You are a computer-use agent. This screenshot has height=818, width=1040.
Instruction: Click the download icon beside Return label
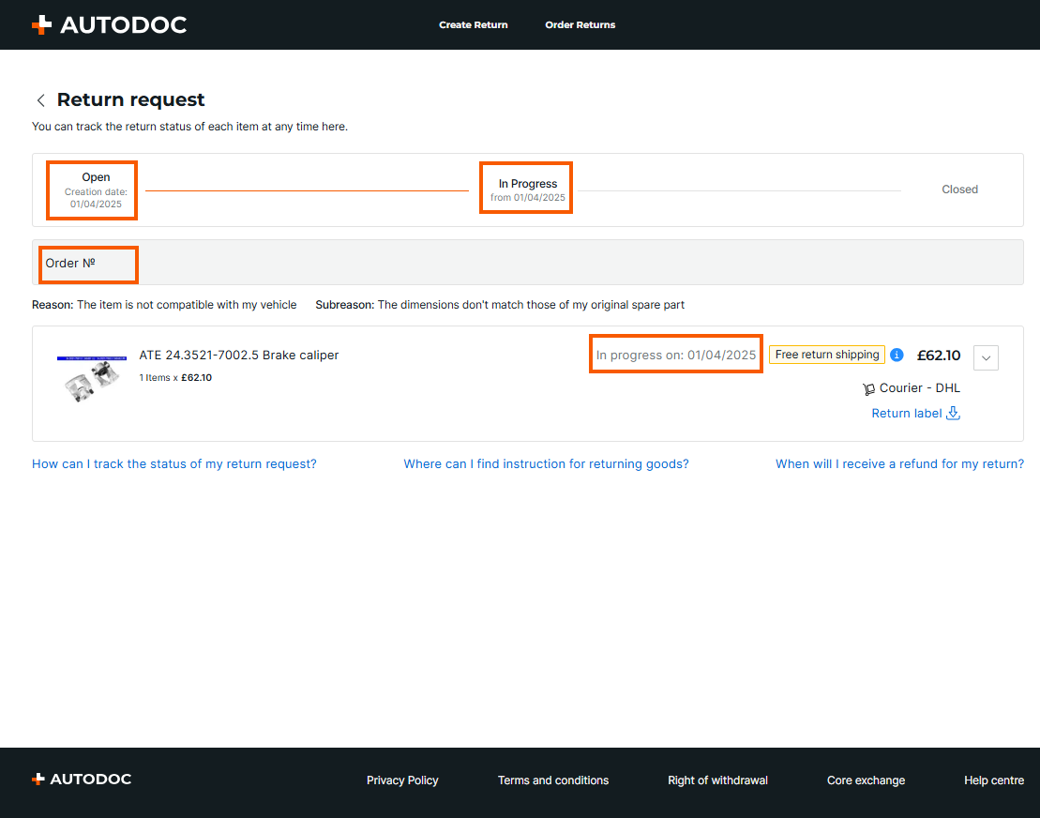[x=953, y=414]
